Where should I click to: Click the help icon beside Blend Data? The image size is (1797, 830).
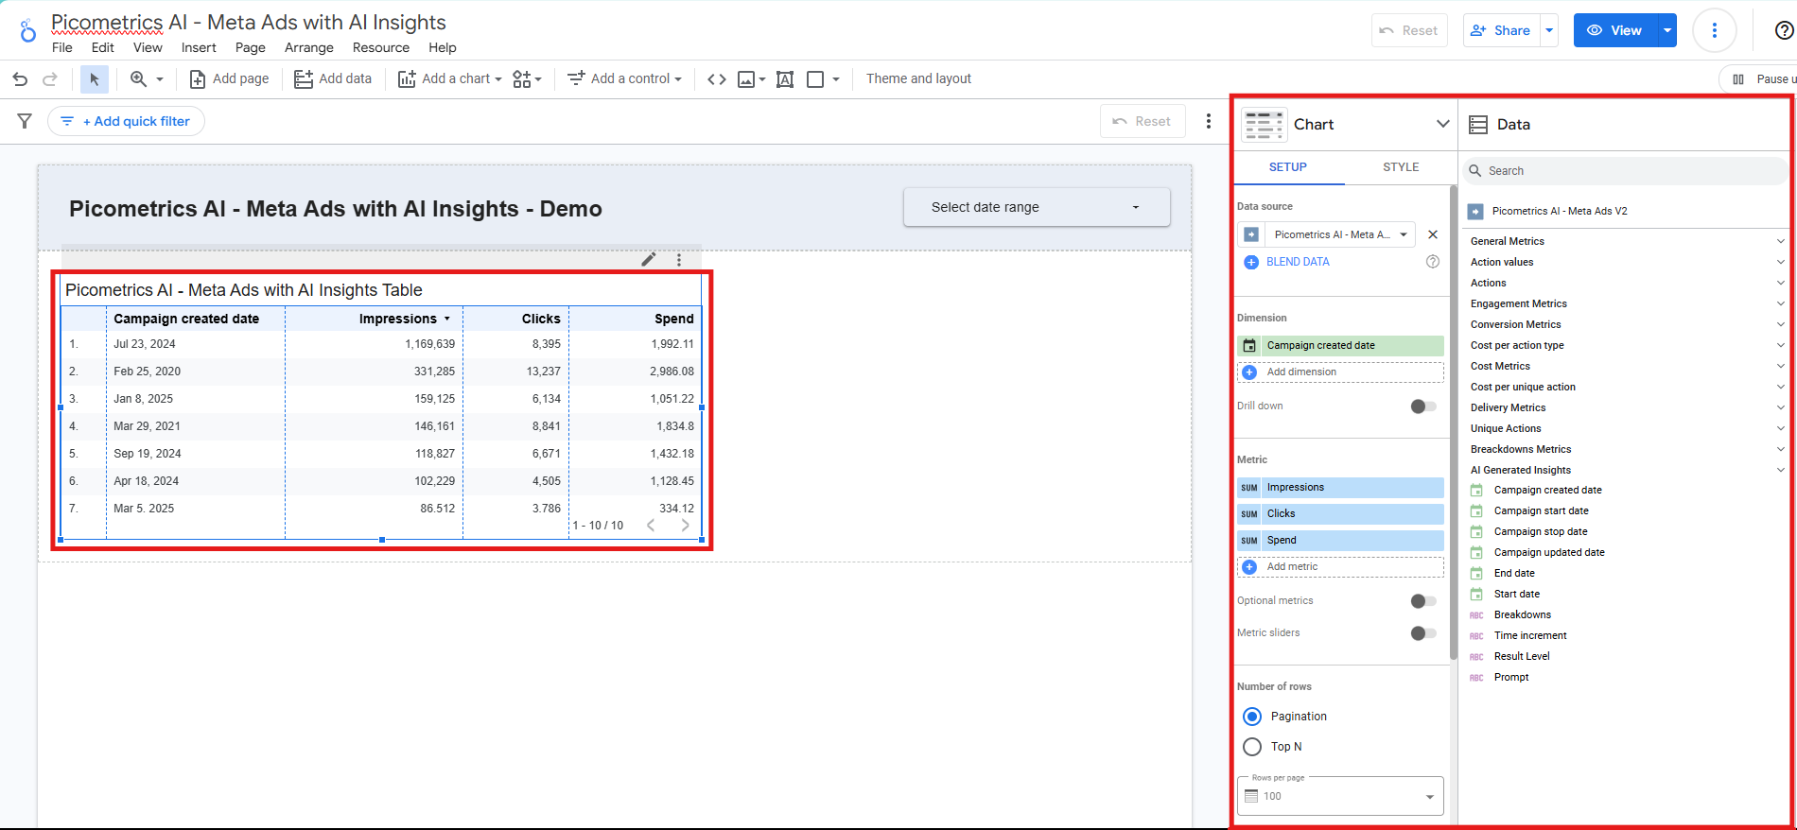1432,262
